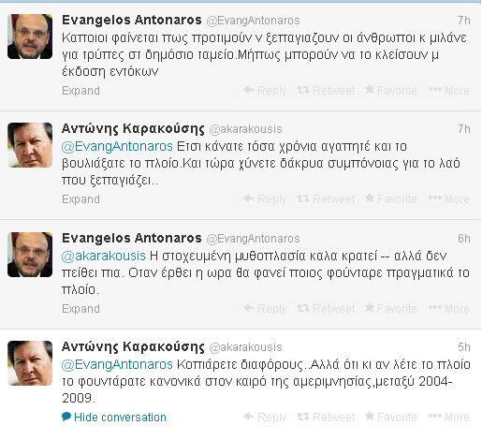Retweet the 6h Evangelos Antonaros tweet
The height and width of the screenshot is (440, 482).
(326, 308)
